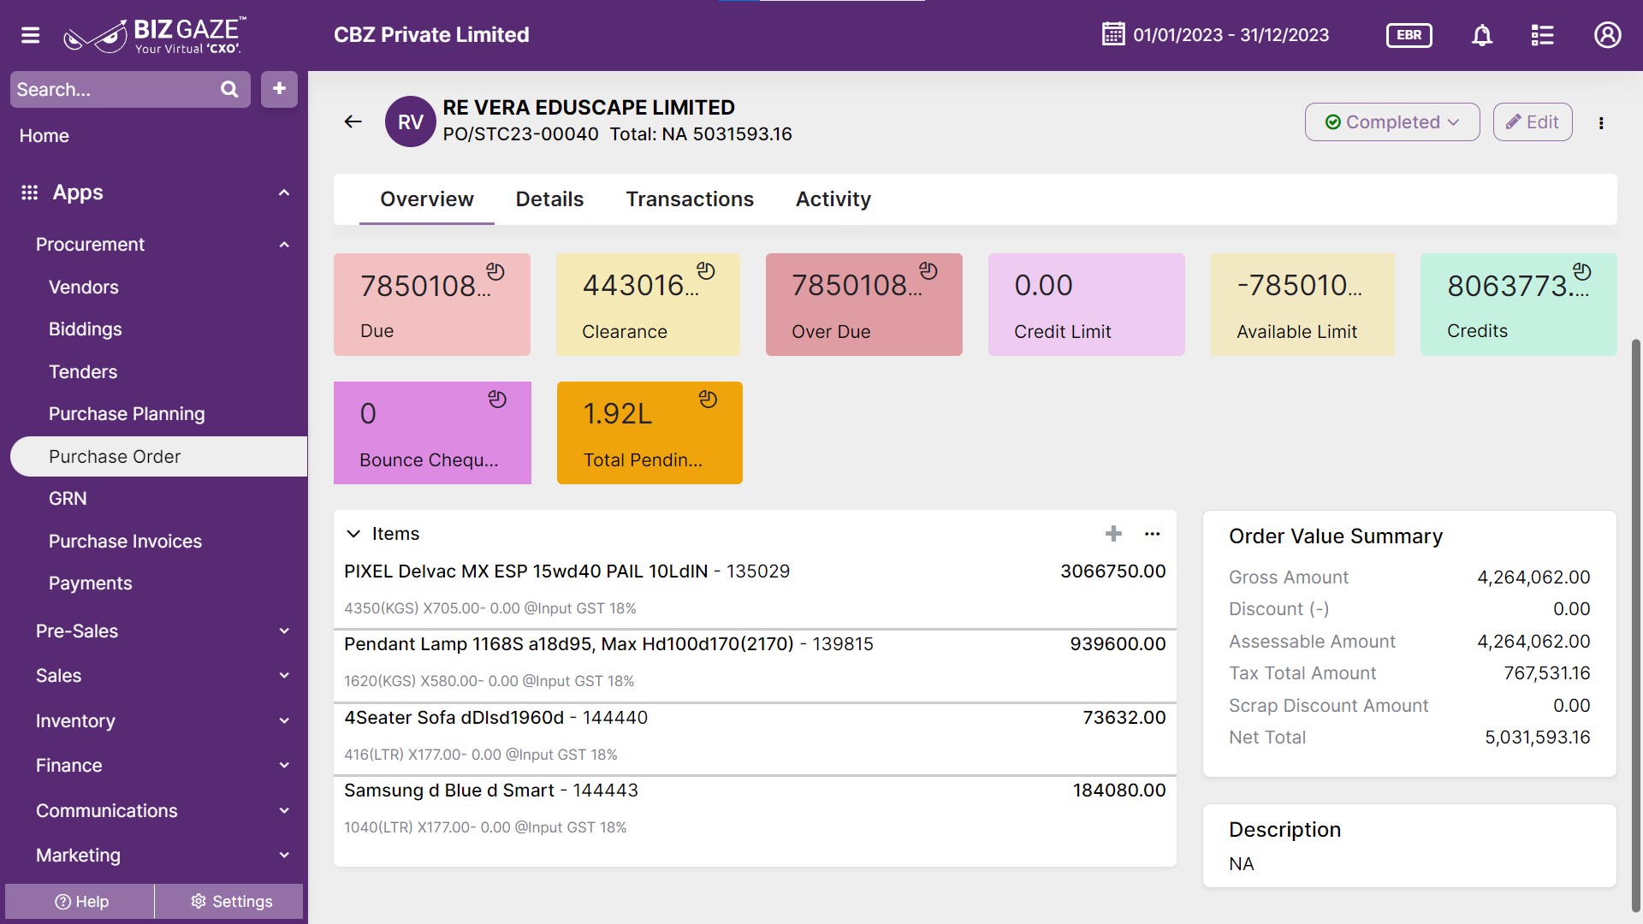Open the Completed status dropdown
This screenshot has width=1643, height=924.
pos(1392,121)
